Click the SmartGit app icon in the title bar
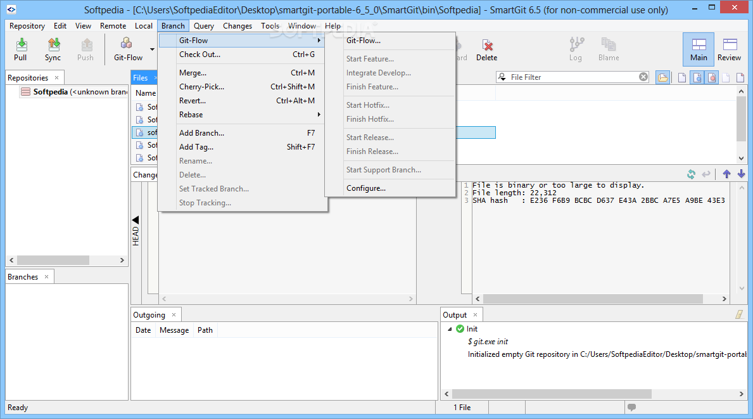Image resolution: width=753 pixels, height=419 pixels. (11, 9)
